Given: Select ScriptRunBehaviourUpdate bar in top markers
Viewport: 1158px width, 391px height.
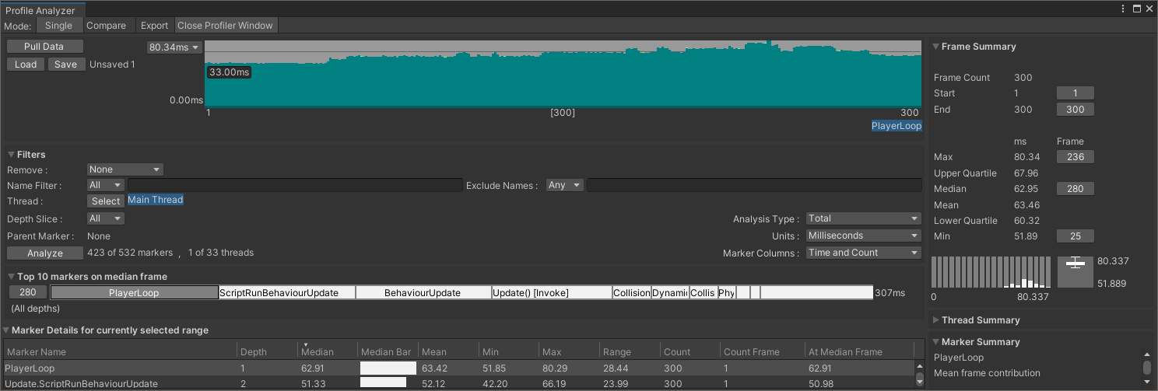Looking at the screenshot, I should click(x=287, y=293).
